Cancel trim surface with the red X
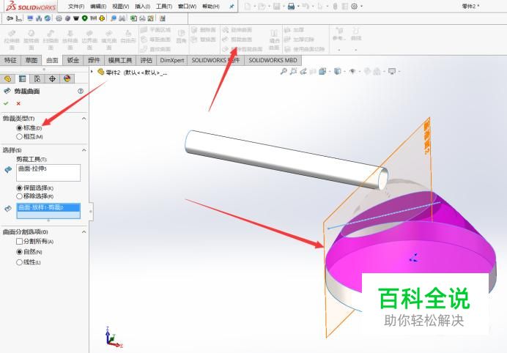Screen dimensions: 507x353 (x=18, y=103)
